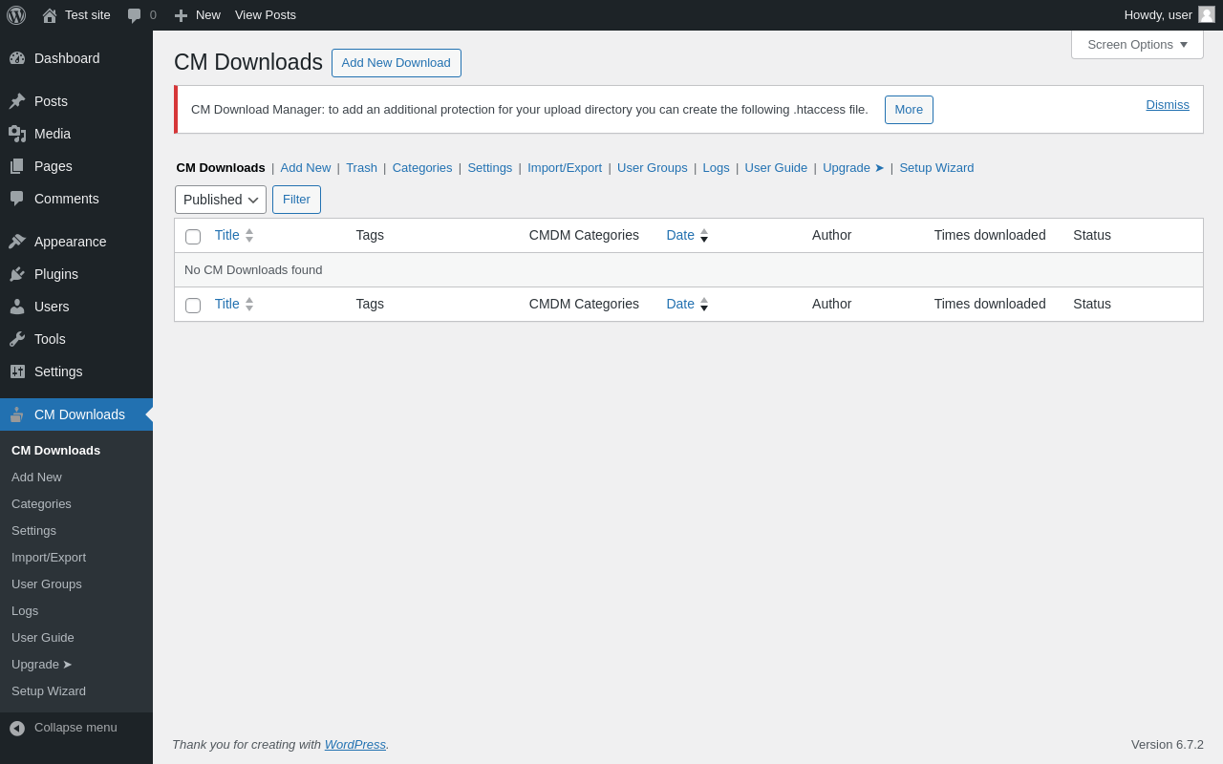Click the Plugins plug icon
The height and width of the screenshot is (764, 1223).
coord(17,274)
